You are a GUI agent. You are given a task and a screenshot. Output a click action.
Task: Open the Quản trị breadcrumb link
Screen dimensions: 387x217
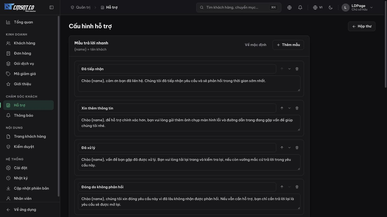tap(80, 8)
